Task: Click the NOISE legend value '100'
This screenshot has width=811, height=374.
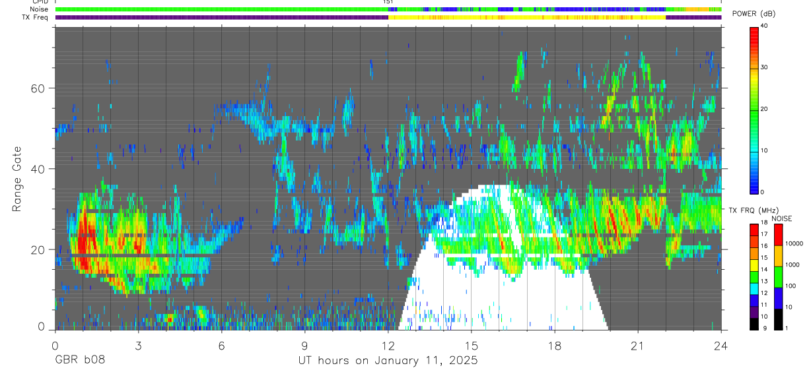Action: (792, 286)
